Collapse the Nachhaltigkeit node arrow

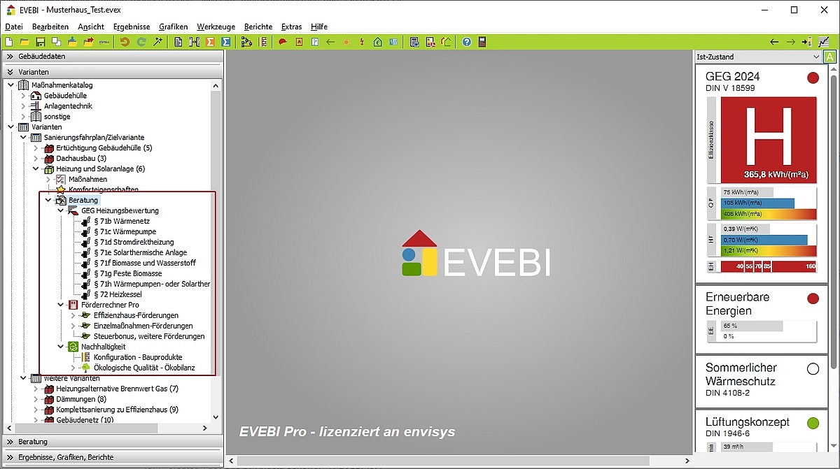[61, 347]
